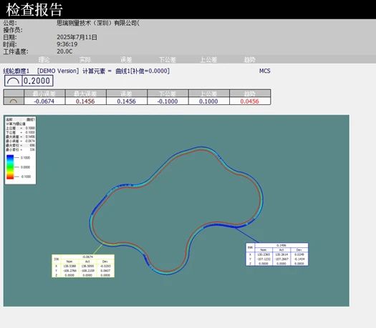The width and height of the screenshot is (376, 328).
Task: Click the 检查报告 report title
Action: (x=34, y=9)
